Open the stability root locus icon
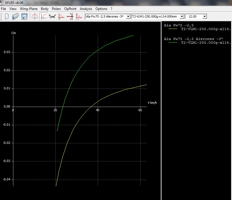This screenshot has height=200, width=232. pyautogui.click(x=70, y=16)
